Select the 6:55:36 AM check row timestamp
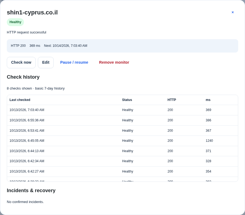 click(x=27, y=120)
